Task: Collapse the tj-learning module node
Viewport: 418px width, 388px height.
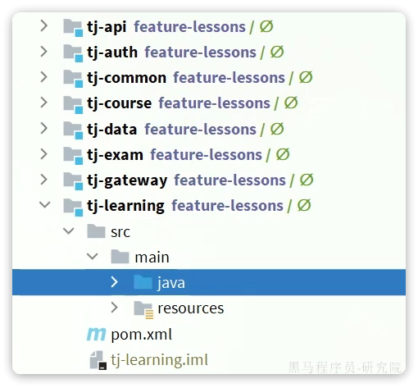Action: click(45, 205)
